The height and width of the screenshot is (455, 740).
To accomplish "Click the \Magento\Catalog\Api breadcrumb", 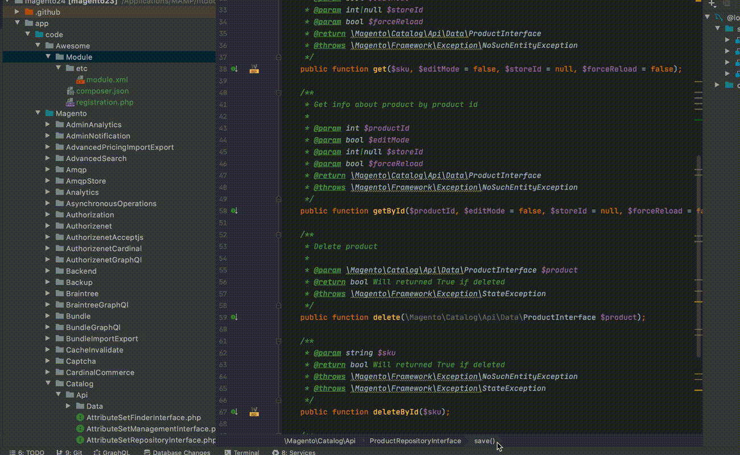I will 320,441.
